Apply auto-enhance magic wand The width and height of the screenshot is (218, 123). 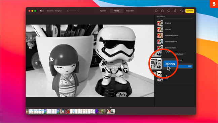[181, 11]
